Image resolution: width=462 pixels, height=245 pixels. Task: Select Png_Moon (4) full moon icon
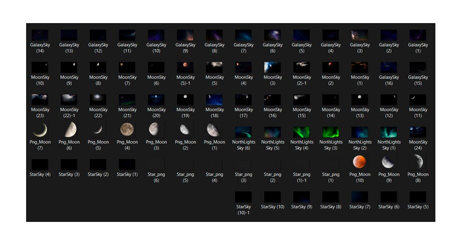[x=127, y=130]
